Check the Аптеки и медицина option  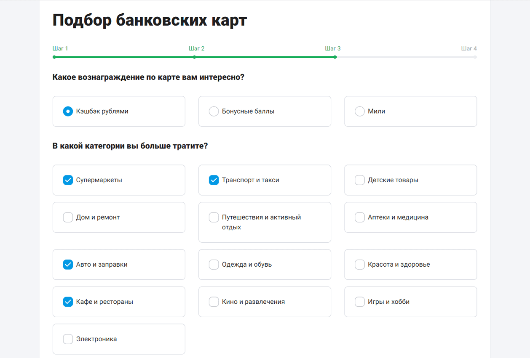click(x=359, y=217)
